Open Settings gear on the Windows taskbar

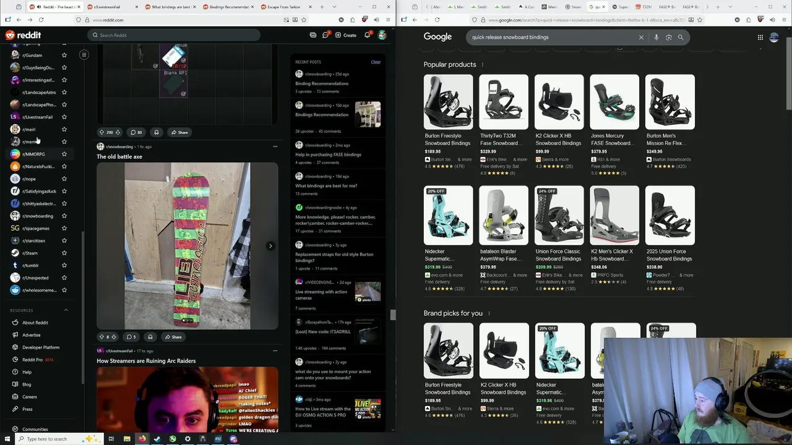[187, 439]
